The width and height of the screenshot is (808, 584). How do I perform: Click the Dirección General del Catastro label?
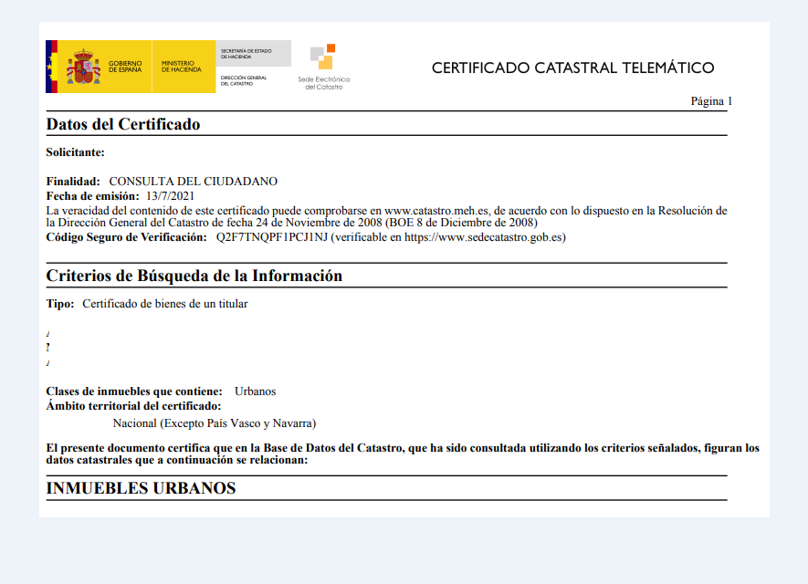tap(244, 80)
